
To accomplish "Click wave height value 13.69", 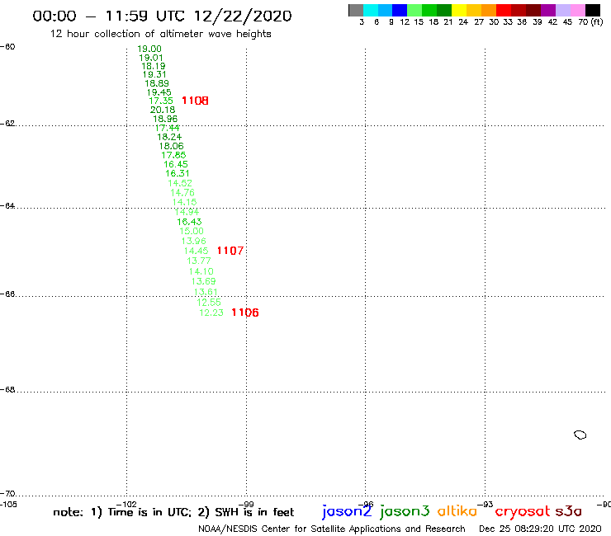I will (203, 281).
